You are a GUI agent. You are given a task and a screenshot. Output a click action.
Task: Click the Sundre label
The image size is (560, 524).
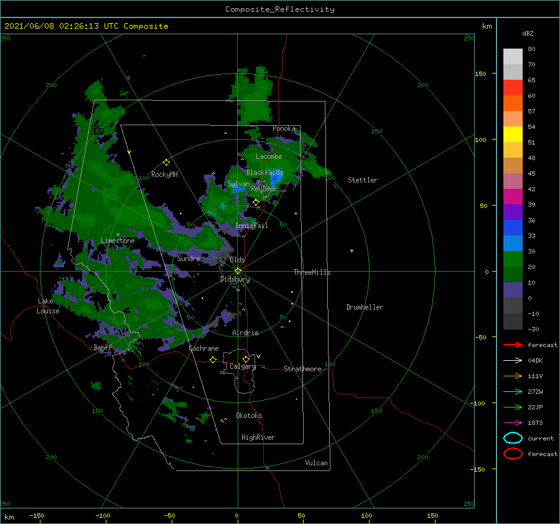click(x=189, y=258)
